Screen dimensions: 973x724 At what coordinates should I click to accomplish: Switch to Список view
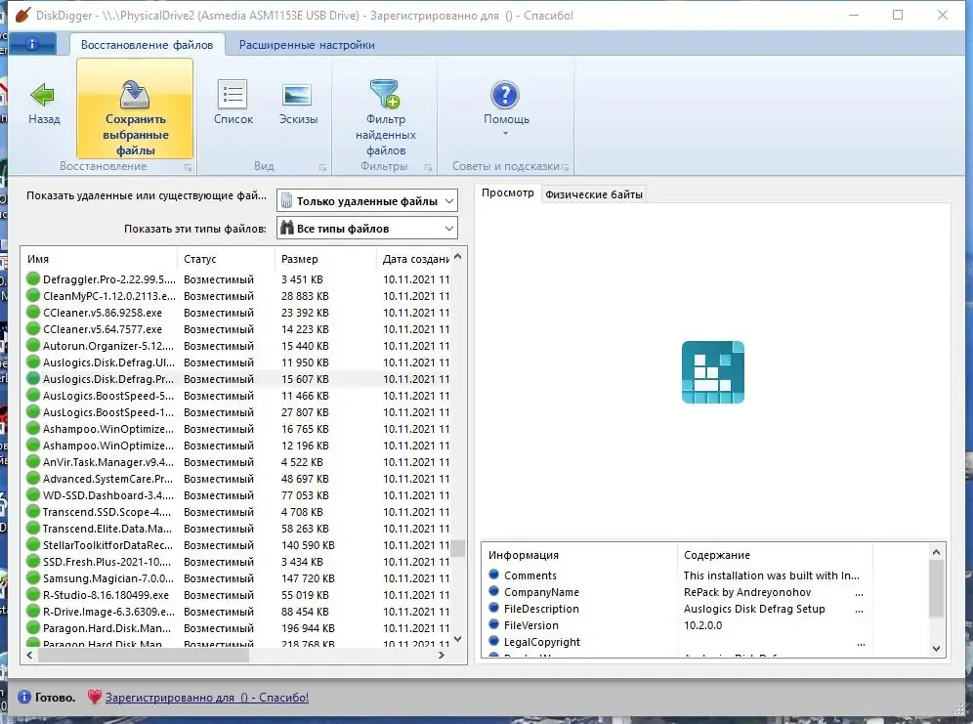pyautogui.click(x=233, y=103)
